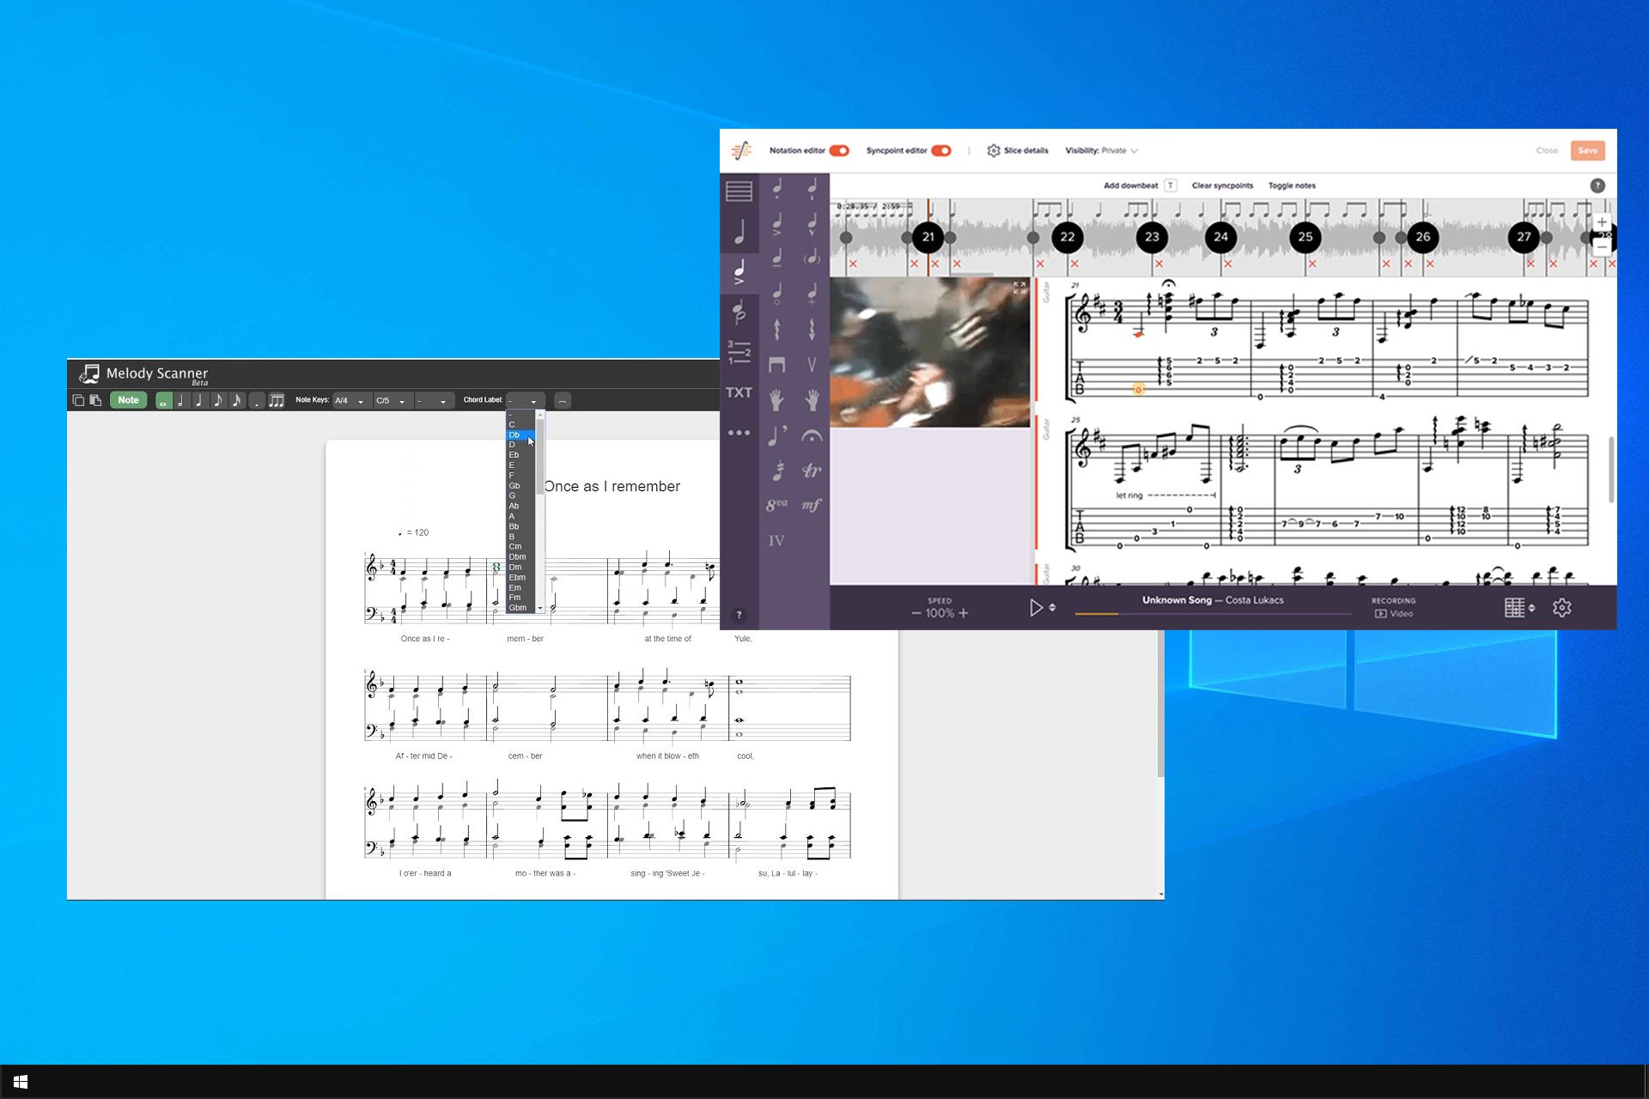Image resolution: width=1649 pixels, height=1099 pixels.
Task: Select the up-bow V marking icon
Action: point(812,365)
